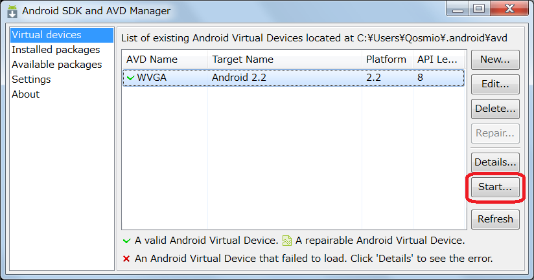The height and width of the screenshot is (280, 534).
Task: Minimize the AVD Manager window
Action: pos(458,9)
